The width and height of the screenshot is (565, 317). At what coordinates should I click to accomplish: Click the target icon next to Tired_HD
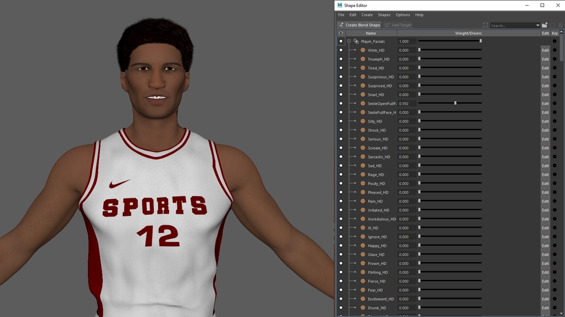[x=363, y=68]
